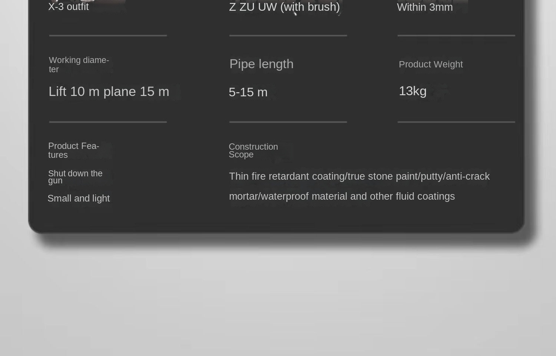Click divider line under 'Within 3mm'
The height and width of the screenshot is (356, 556).
pyautogui.click(x=456, y=36)
